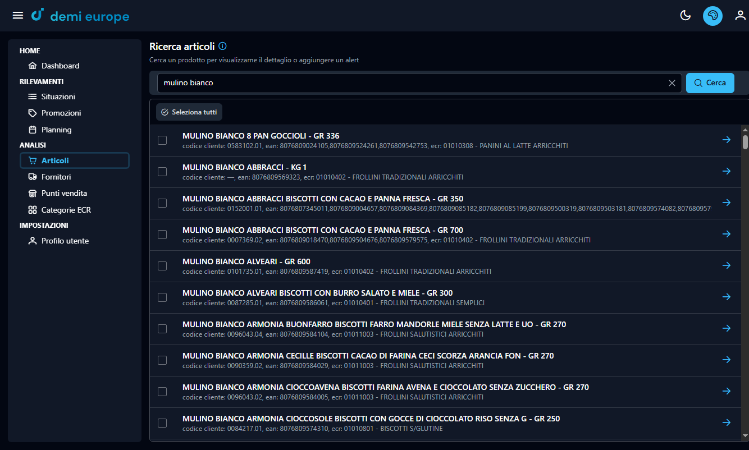
Task: Check the ABBRACCI KG 1 checkbox
Action: pos(162,172)
